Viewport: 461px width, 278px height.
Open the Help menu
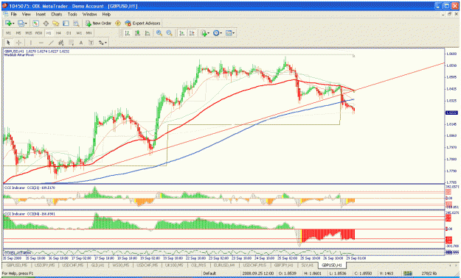(106, 14)
